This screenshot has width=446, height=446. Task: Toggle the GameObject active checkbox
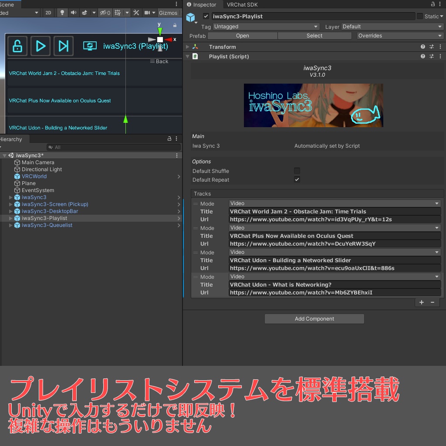206,16
